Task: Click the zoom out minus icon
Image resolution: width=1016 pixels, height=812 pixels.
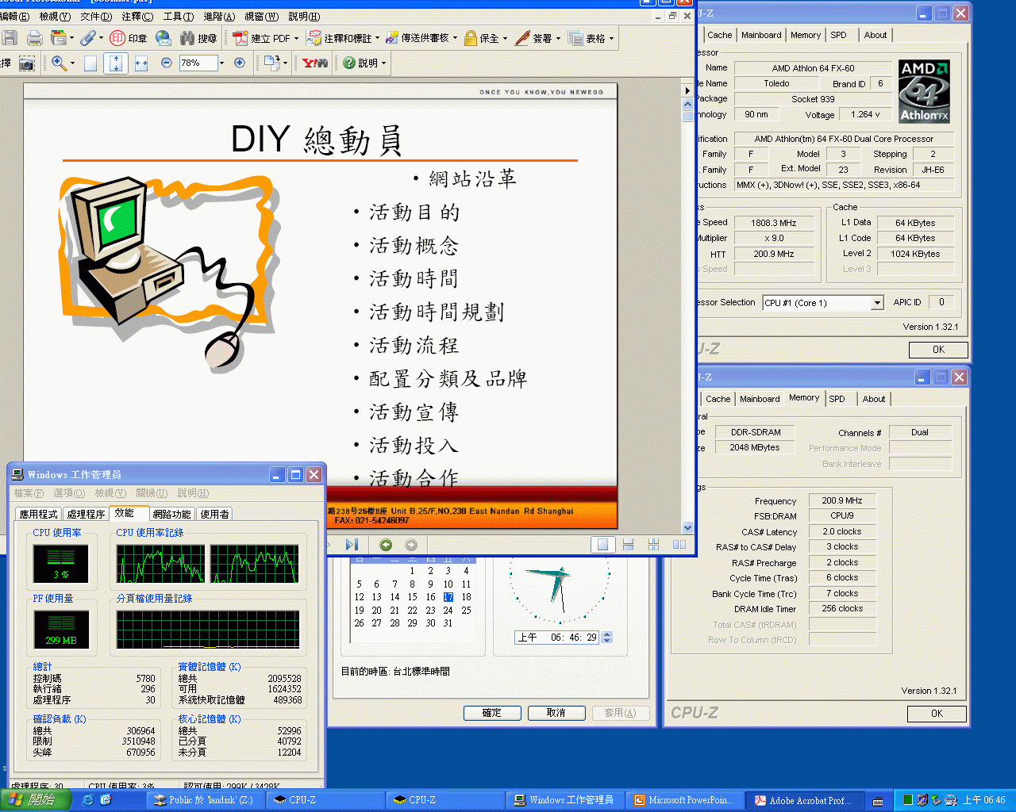Action: coord(167,63)
